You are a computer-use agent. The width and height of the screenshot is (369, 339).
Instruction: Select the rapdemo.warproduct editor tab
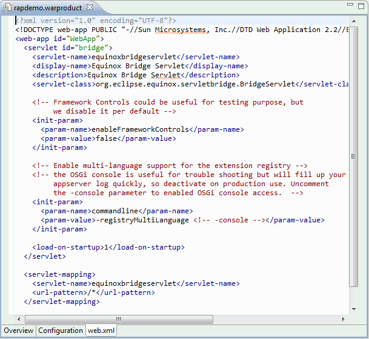coord(48,8)
